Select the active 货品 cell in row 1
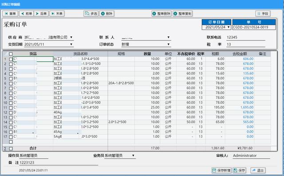 pyautogui.click(x=33, y=59)
